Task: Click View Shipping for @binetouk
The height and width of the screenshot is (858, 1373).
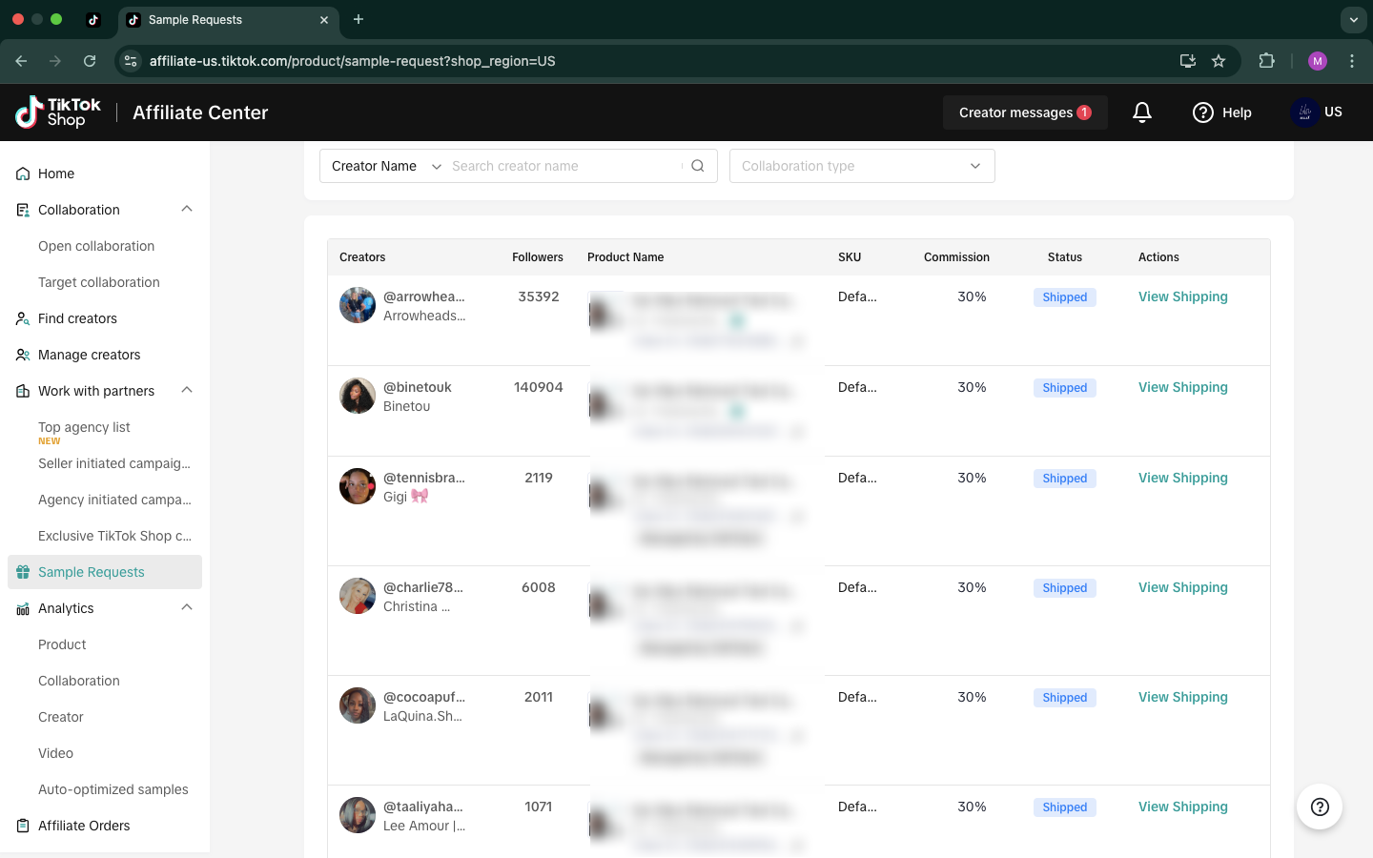Action: (1182, 387)
